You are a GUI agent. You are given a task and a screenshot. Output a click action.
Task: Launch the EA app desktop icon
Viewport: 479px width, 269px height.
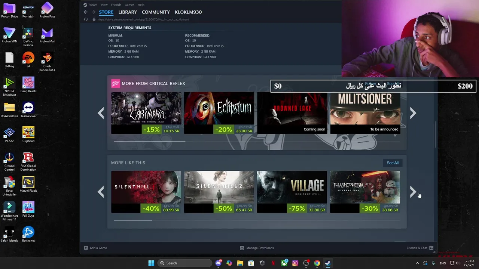(28, 60)
